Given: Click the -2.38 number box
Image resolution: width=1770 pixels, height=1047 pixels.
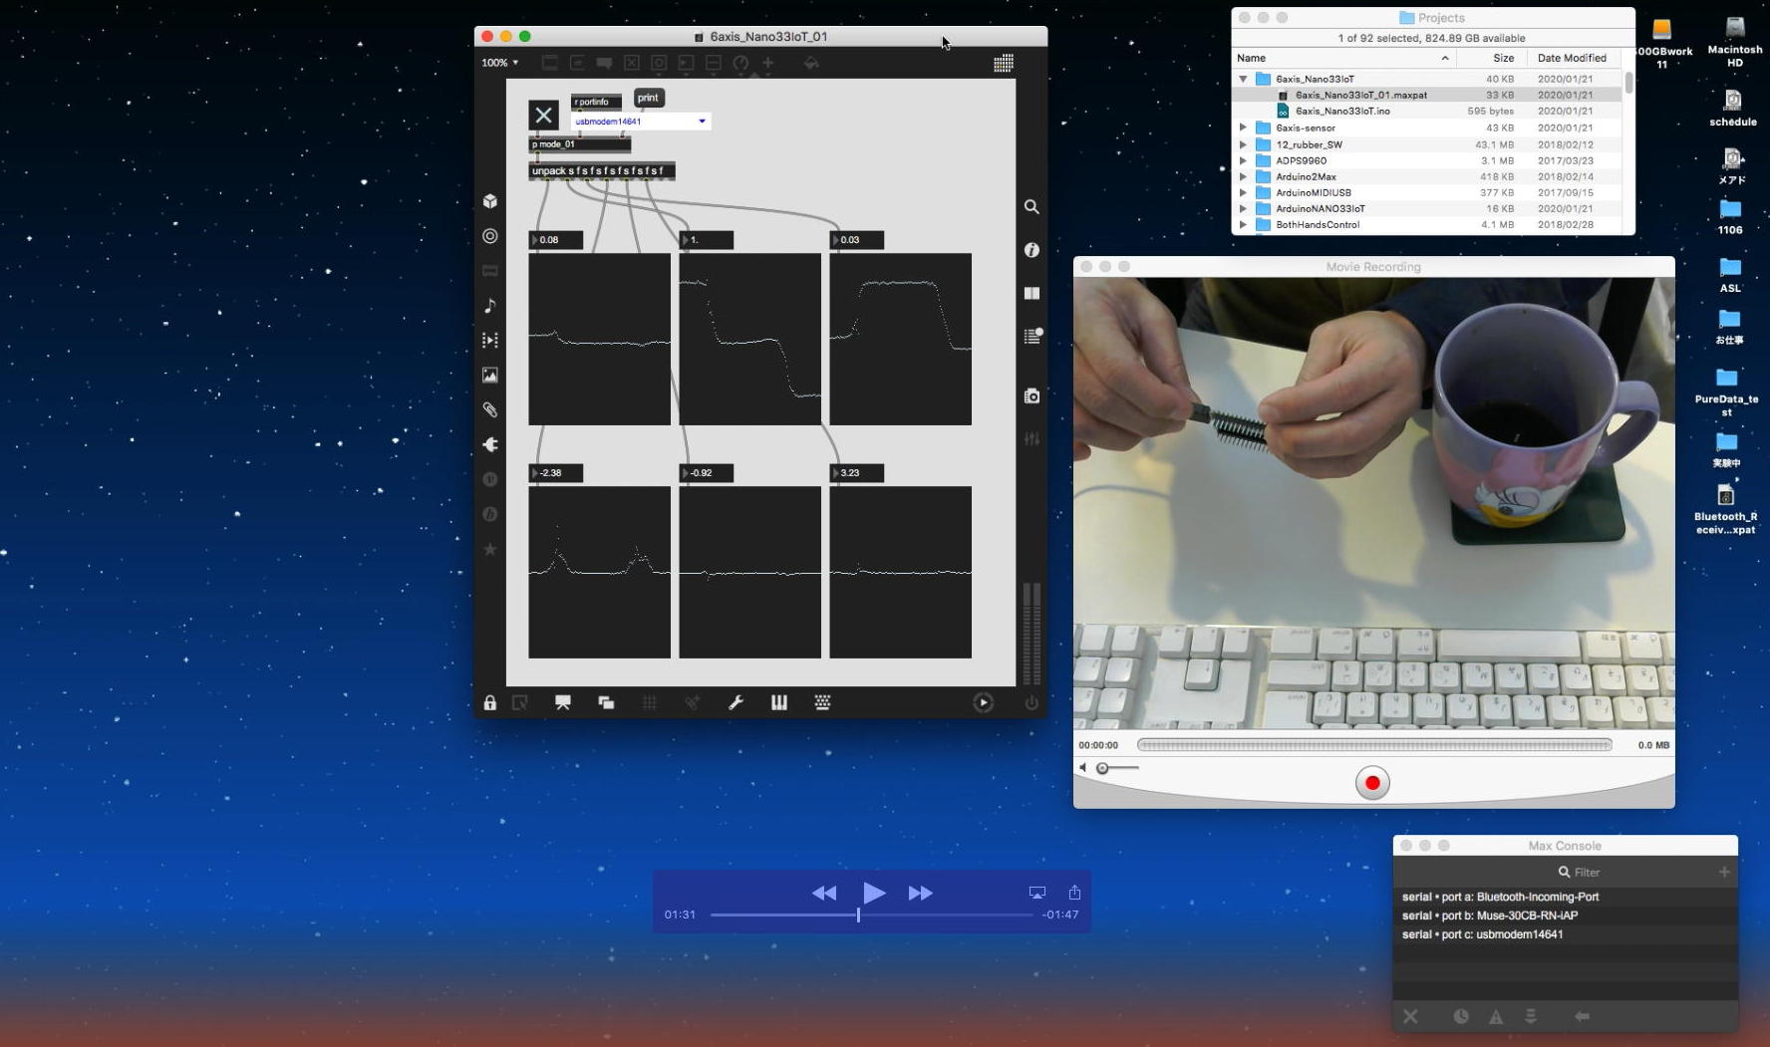Looking at the screenshot, I should [556, 473].
